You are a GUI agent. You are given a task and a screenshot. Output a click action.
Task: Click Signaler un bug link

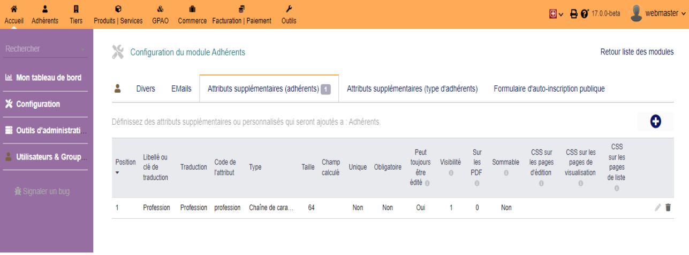(x=42, y=191)
